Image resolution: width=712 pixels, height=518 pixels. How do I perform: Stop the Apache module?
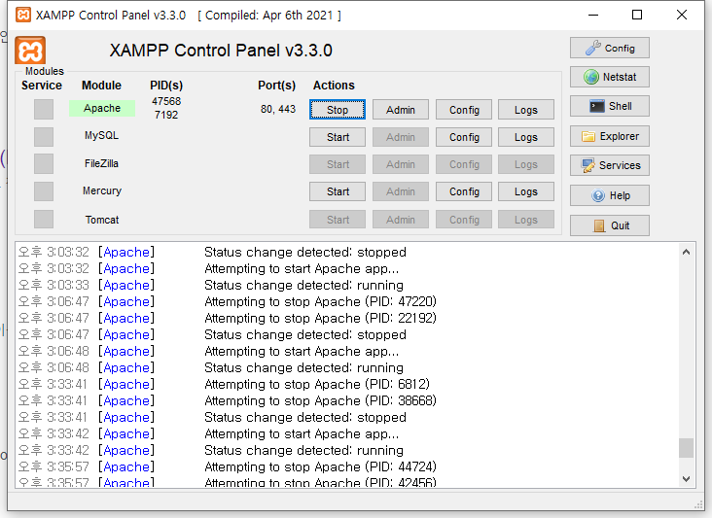(338, 110)
